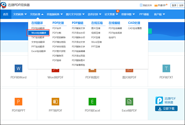Expand the 论文查重 dropdown menu
The image size is (185, 125).
pos(111,14)
